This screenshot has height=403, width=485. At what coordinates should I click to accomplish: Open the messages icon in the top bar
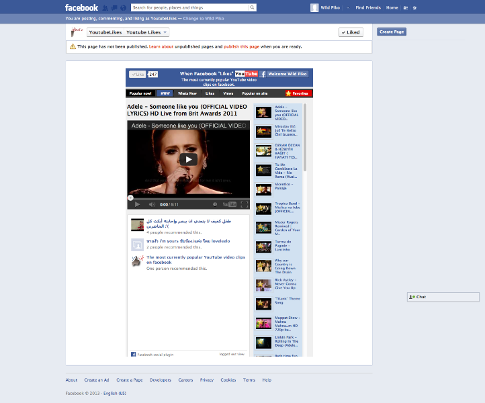coord(114,8)
